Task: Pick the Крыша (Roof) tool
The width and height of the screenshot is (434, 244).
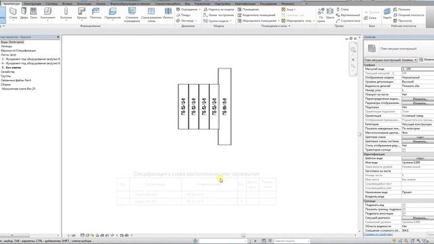Action: coord(81,14)
